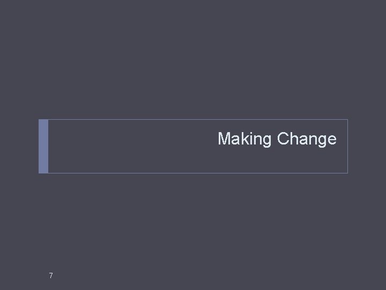The image size is (386, 290).
Task: Click the blue accent bar beside title
Action: (43, 146)
